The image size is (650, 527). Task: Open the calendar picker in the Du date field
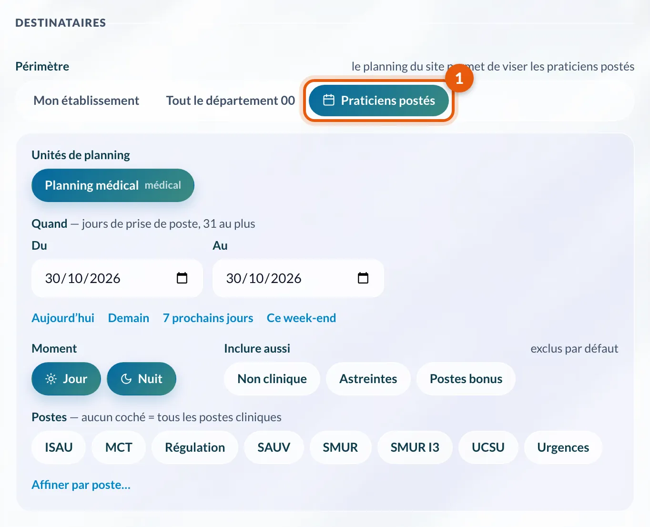pyautogui.click(x=182, y=278)
